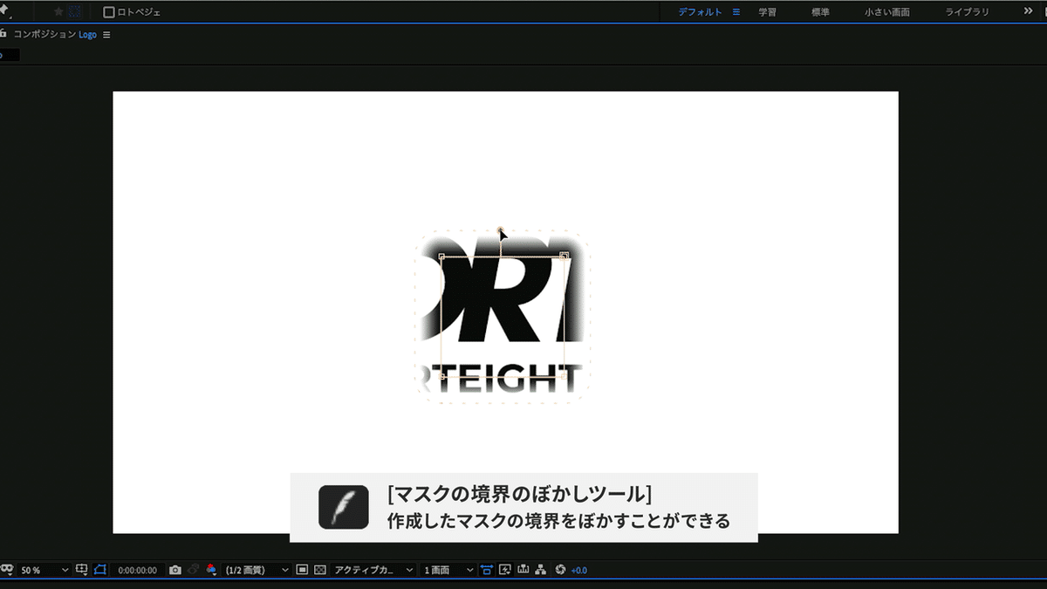Show more workspaces with double chevron

1028,11
